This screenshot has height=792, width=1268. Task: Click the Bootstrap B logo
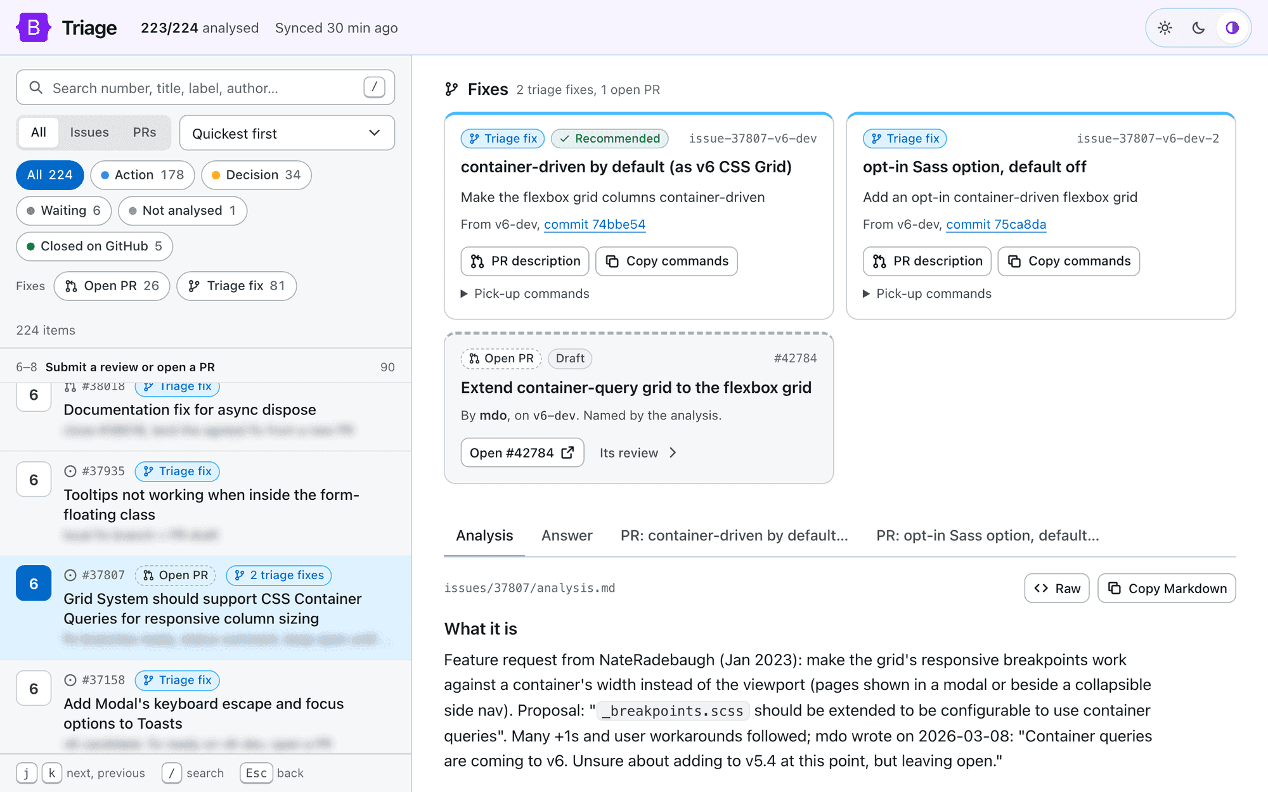[33, 27]
